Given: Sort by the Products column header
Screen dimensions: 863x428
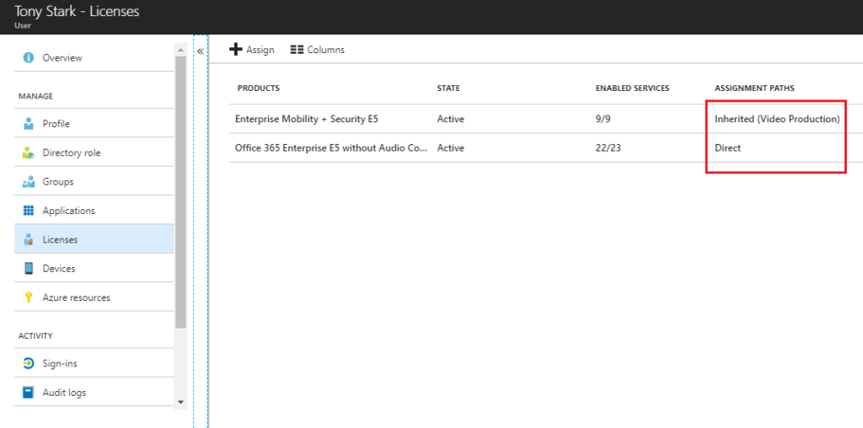Looking at the screenshot, I should [259, 88].
